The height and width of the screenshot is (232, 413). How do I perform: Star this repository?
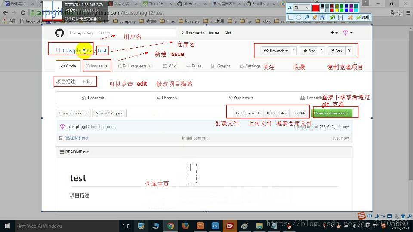[309, 51]
